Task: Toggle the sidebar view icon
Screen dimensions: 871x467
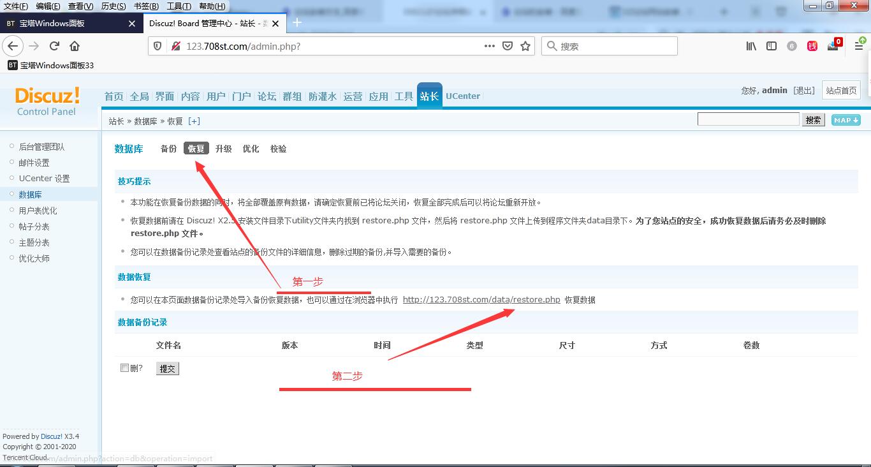Action: (x=772, y=46)
